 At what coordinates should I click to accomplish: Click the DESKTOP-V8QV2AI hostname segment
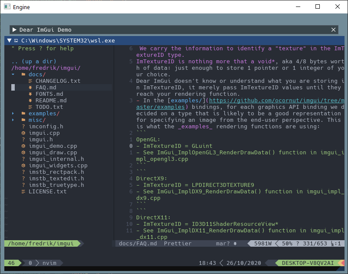tap(308, 263)
